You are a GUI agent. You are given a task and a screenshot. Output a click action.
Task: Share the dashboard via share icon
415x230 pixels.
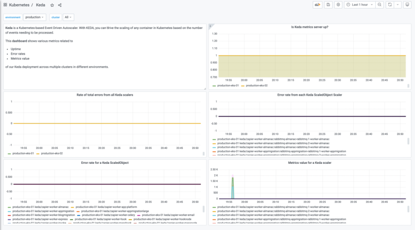pyautogui.click(x=60, y=5)
